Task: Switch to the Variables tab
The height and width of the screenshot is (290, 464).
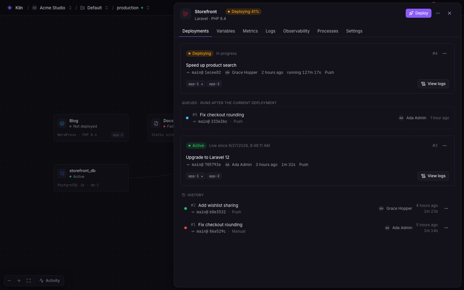Action: pos(226,31)
